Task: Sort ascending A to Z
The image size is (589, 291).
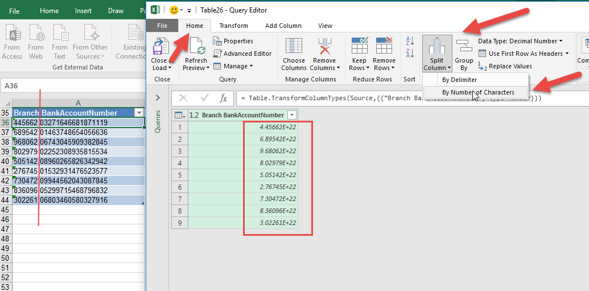Action: pos(409,40)
